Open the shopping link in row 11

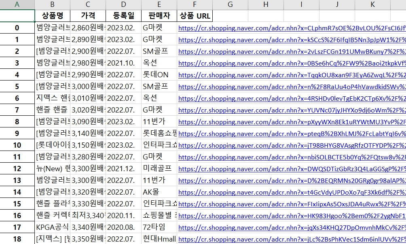click(x=292, y=157)
